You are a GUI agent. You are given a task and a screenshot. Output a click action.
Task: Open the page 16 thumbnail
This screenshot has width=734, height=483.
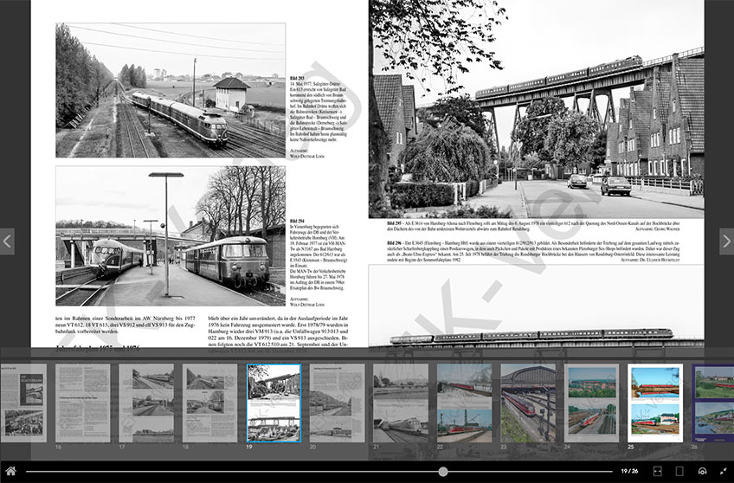(x=83, y=403)
